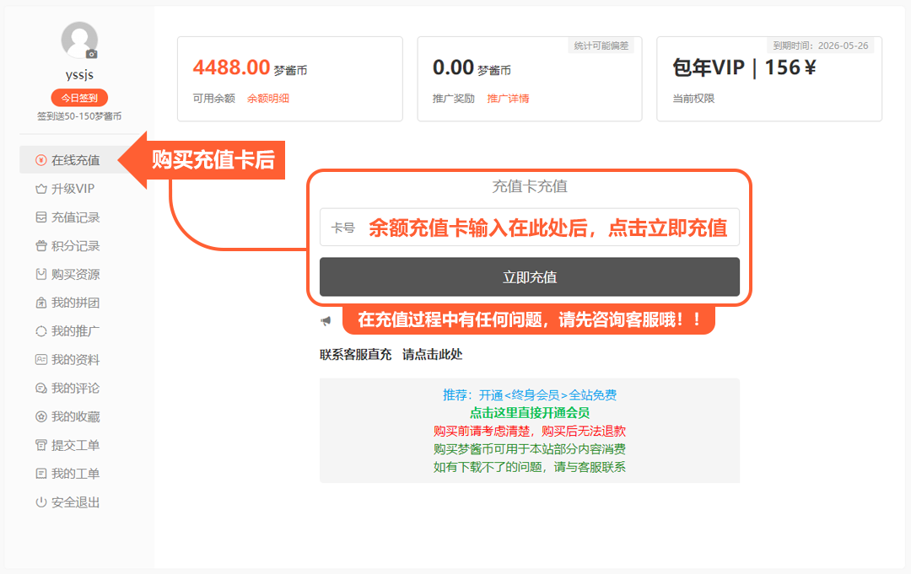
Task: Open the 我的资料 menu item
Action: pyautogui.click(x=75, y=360)
